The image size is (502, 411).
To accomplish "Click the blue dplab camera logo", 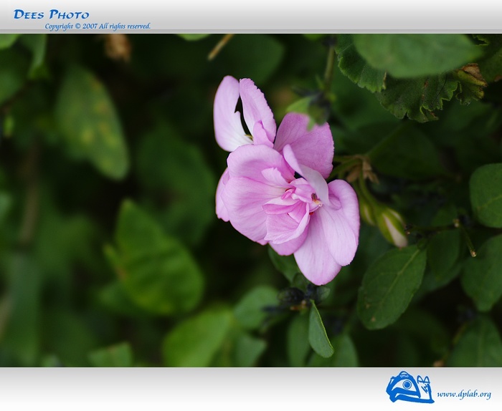I will (x=409, y=387).
